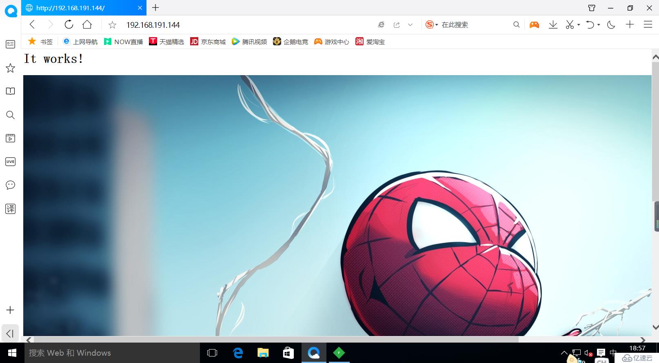Restore the recently closed tab
The height and width of the screenshot is (363, 659).
tap(590, 25)
